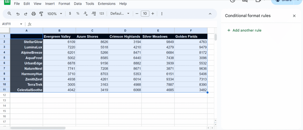Open the Format menu
Screen dimensions: 303x130
(x=64, y=4)
